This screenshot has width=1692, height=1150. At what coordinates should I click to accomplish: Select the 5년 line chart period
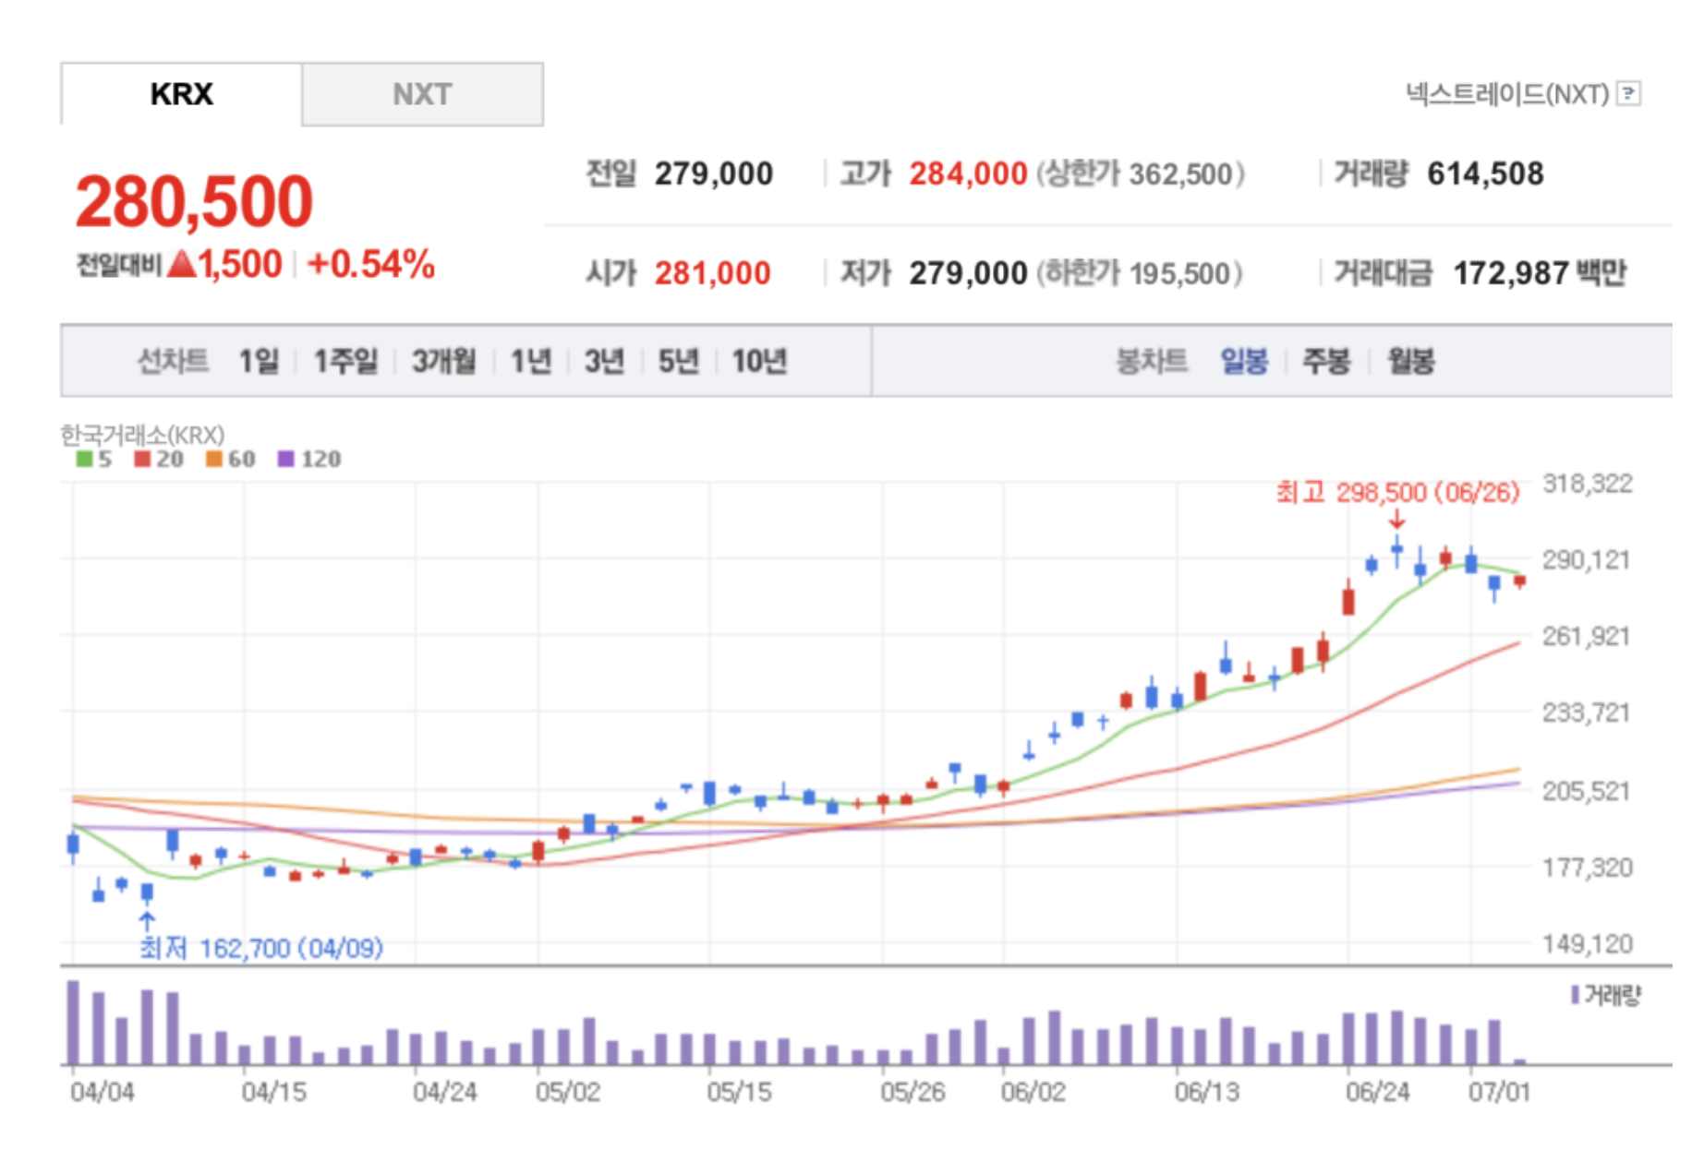coord(679,361)
